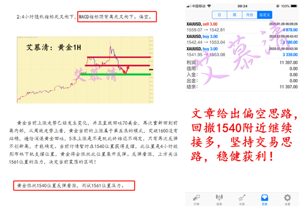This screenshot has width=302, height=209.
Task: Select the 周 period tab
Action: pyautogui.click(x=234, y=15)
